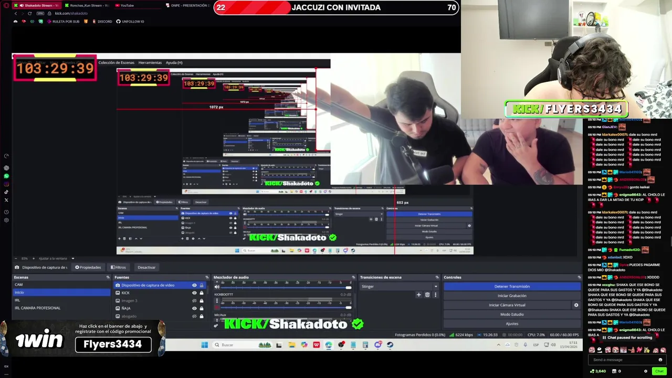Image resolution: width=672 pixels, height=378 pixels.
Task: Hide the ÑAJA source
Action: coord(194,308)
